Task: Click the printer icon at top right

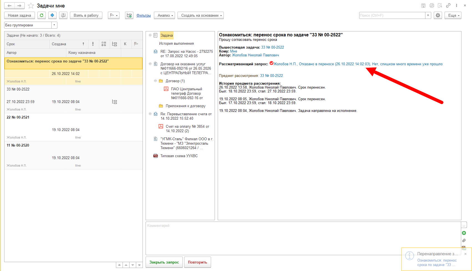Action: click(x=432, y=6)
